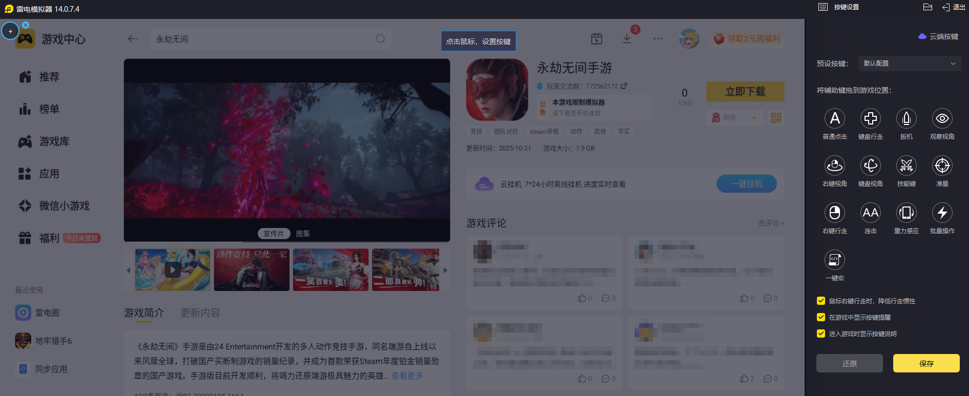Image resolution: width=969 pixels, height=396 pixels.
Task: Select the 右键视角 mouse view icon
Action: [835, 165]
